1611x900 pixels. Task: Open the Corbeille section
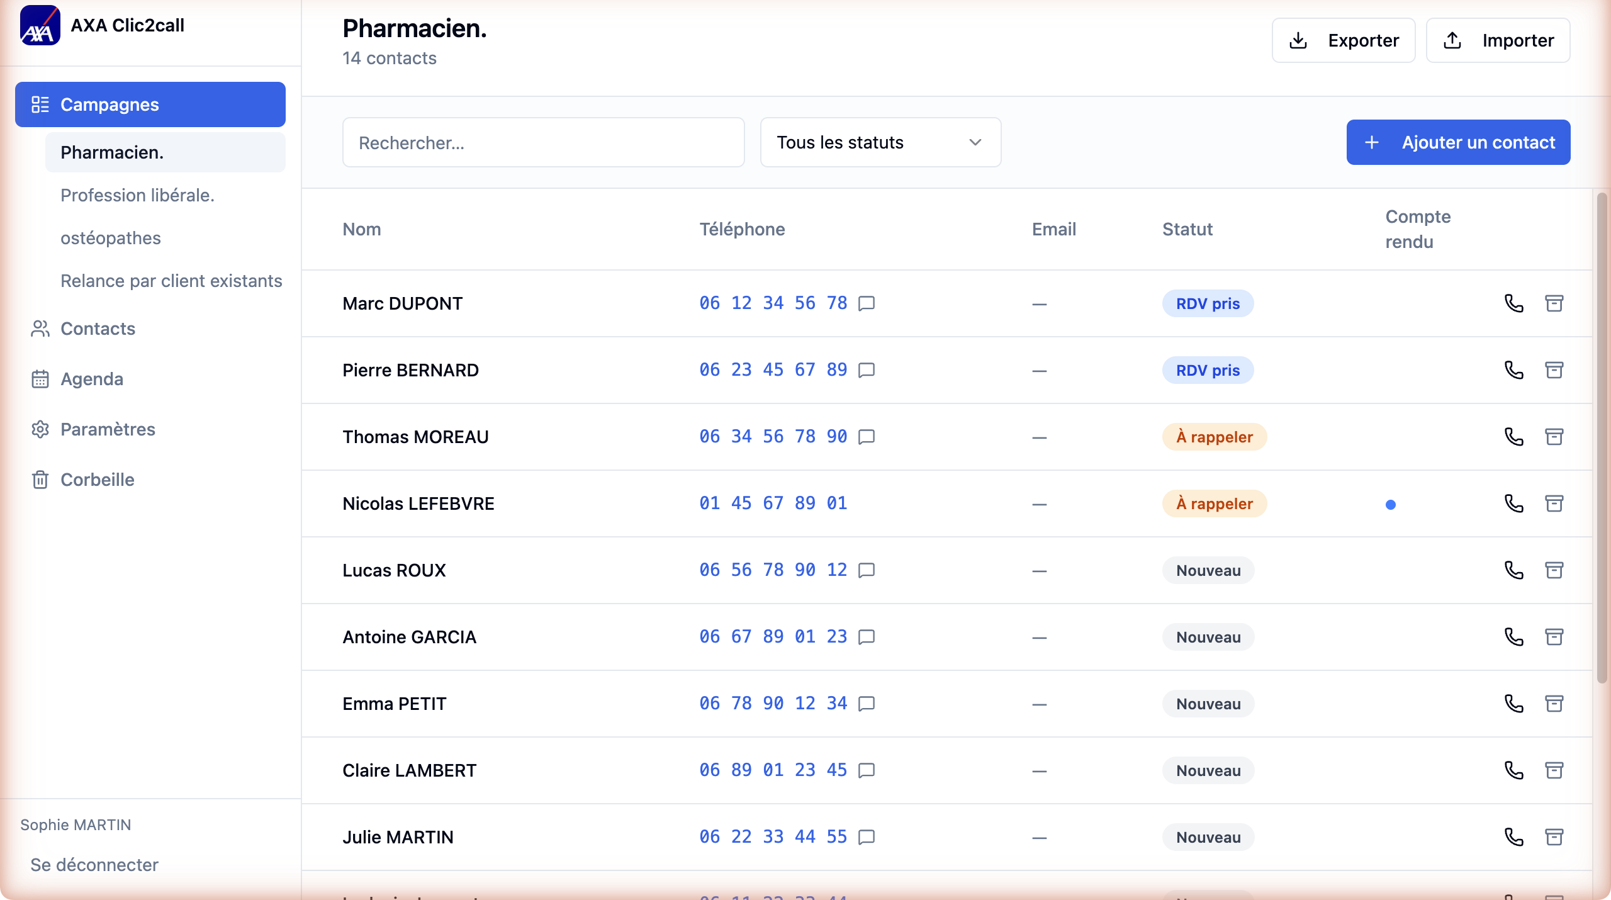(97, 480)
